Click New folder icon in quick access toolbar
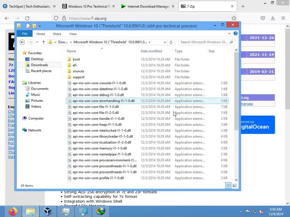This screenshot has height=217, width=290. 34,26
